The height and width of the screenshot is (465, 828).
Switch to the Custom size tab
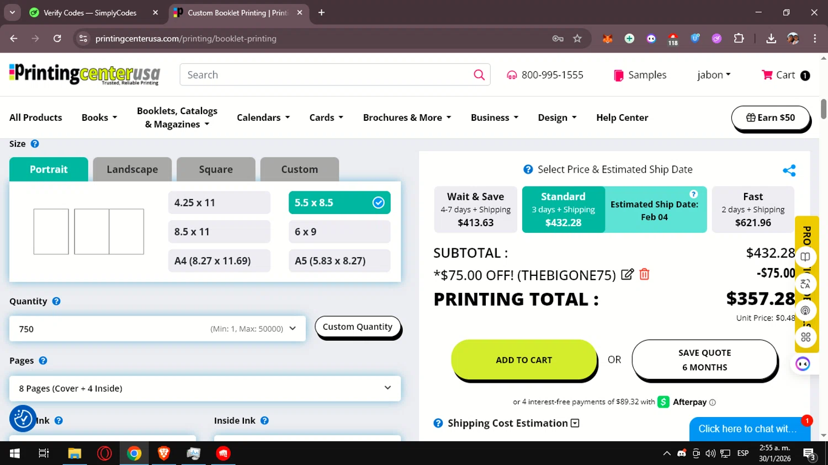(x=300, y=169)
